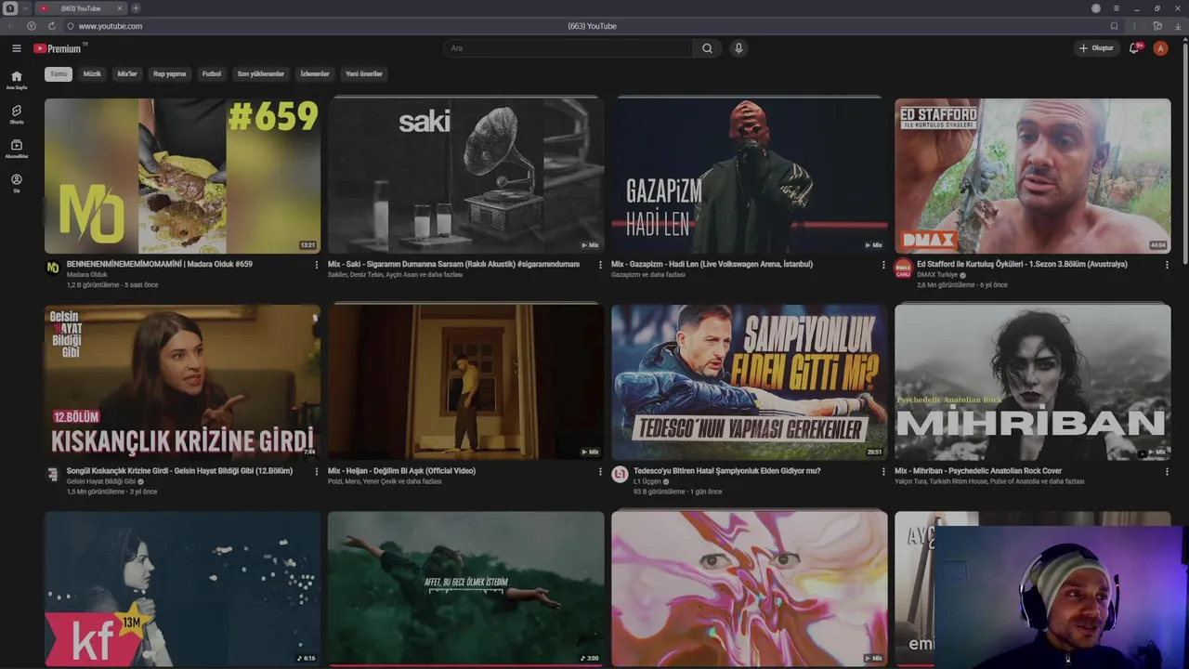The height and width of the screenshot is (669, 1189).
Task: Select the Yeni öneriler filter chip
Action: coord(364,73)
